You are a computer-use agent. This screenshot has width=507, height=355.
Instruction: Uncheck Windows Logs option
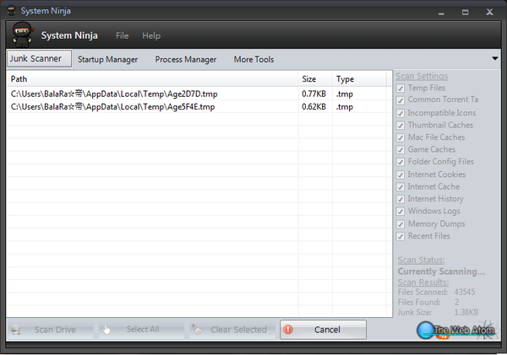click(401, 212)
